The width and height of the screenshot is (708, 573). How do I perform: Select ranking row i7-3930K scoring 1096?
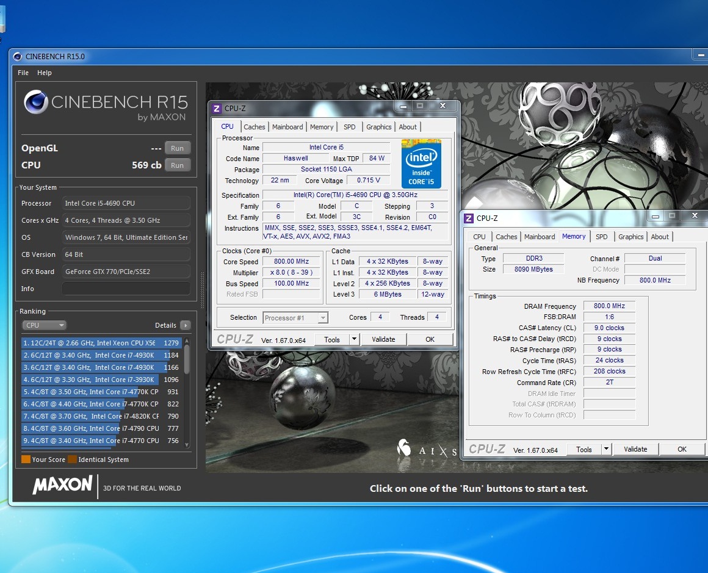tap(101, 380)
